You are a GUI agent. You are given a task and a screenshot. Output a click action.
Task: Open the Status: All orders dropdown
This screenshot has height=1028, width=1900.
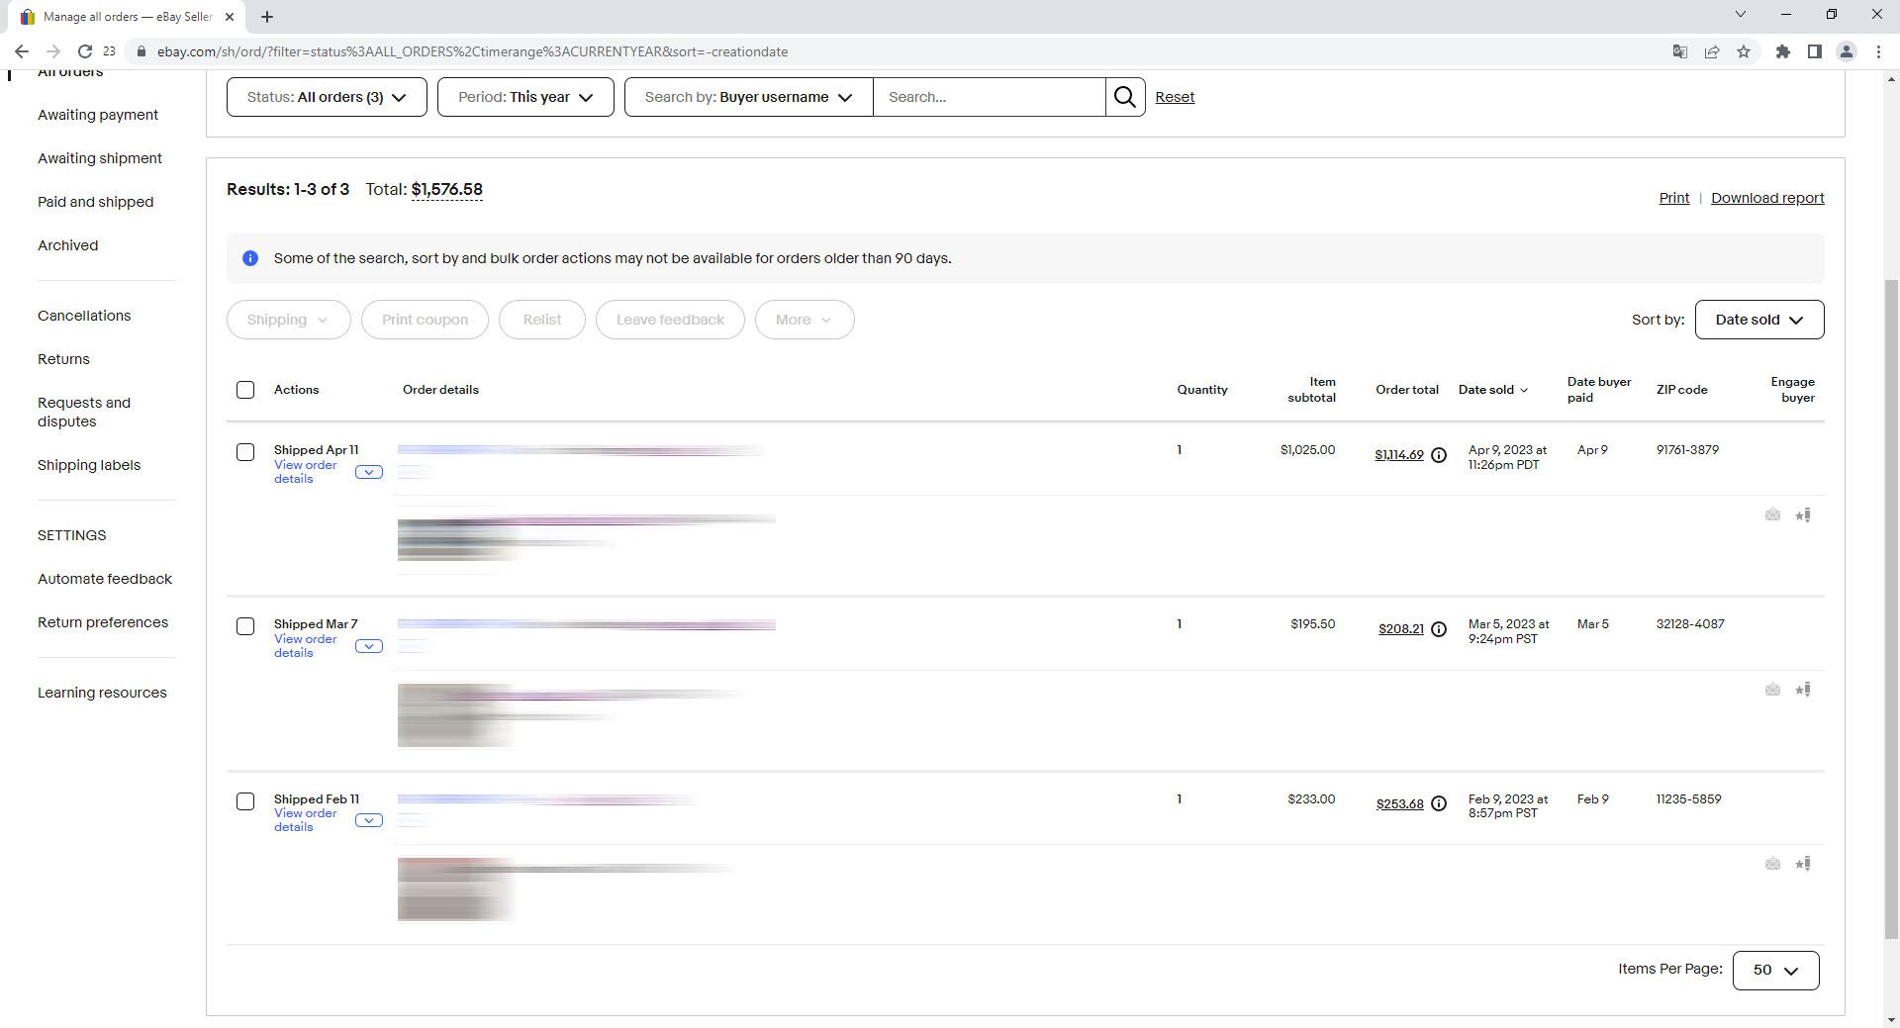[x=327, y=97]
